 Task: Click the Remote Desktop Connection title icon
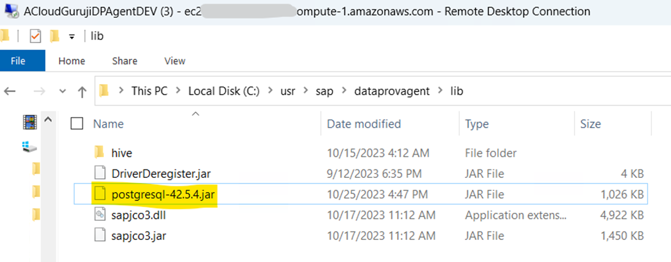tap(10, 12)
